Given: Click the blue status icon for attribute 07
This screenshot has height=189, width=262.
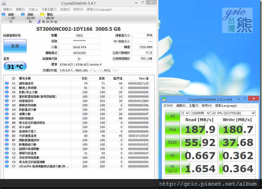Looking at the screenshot, I should [7, 101].
